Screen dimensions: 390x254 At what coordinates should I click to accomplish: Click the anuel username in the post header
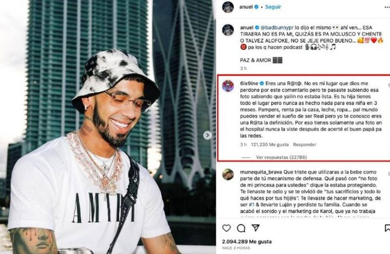246,7
